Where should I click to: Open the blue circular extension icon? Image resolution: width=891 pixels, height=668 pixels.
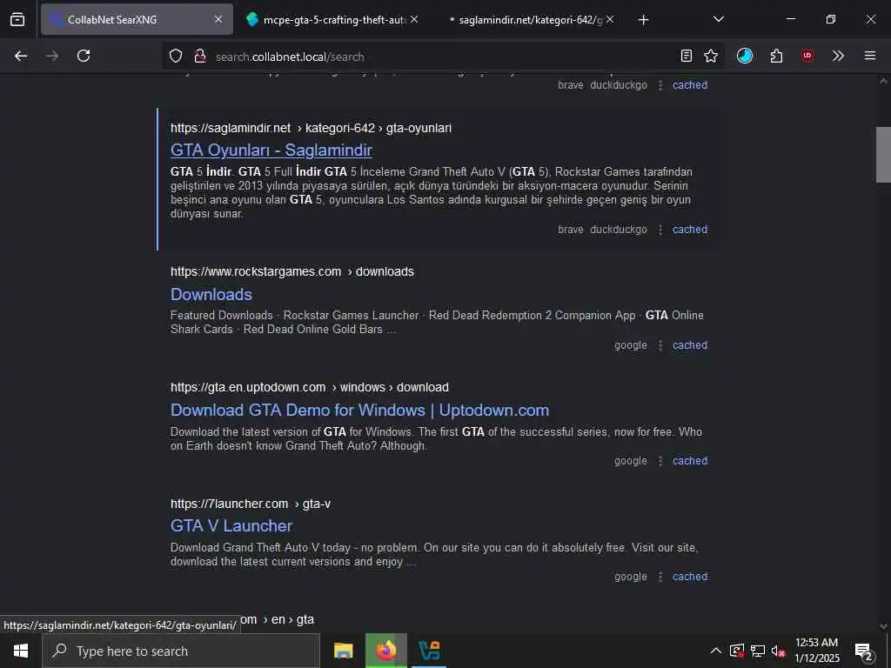click(x=745, y=56)
